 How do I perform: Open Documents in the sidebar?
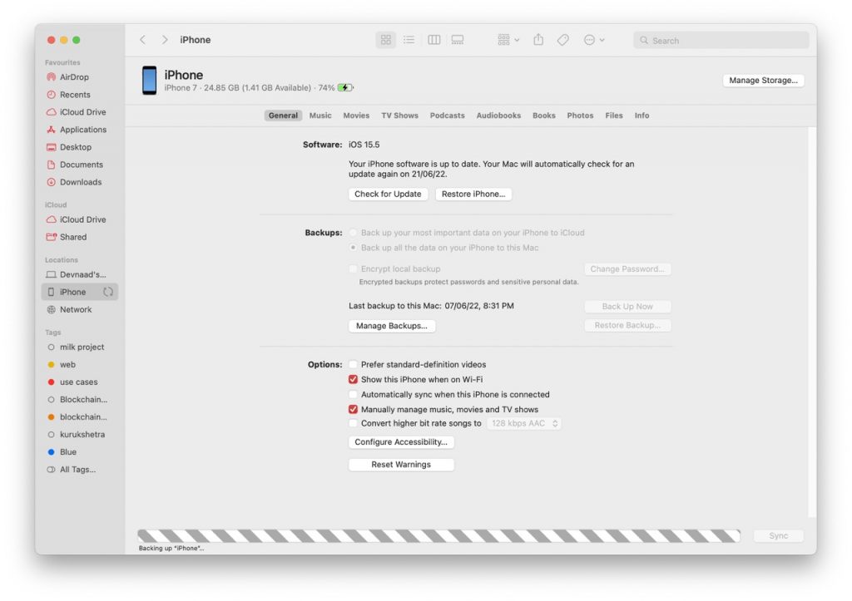[82, 165]
